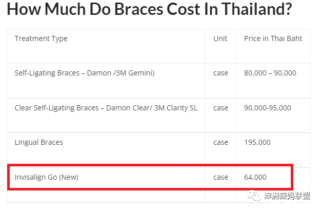Click the Clear Self-Ligating Braces row label
This screenshot has height=210, width=320.
[106, 108]
